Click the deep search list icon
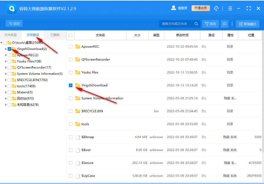This screenshot has width=264, height=184. pyautogui.click(x=224, y=24)
